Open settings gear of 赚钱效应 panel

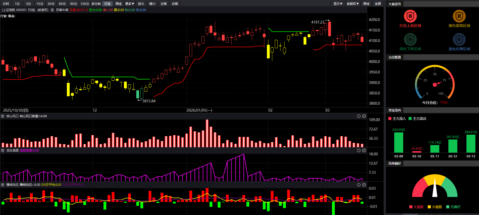point(359,185)
